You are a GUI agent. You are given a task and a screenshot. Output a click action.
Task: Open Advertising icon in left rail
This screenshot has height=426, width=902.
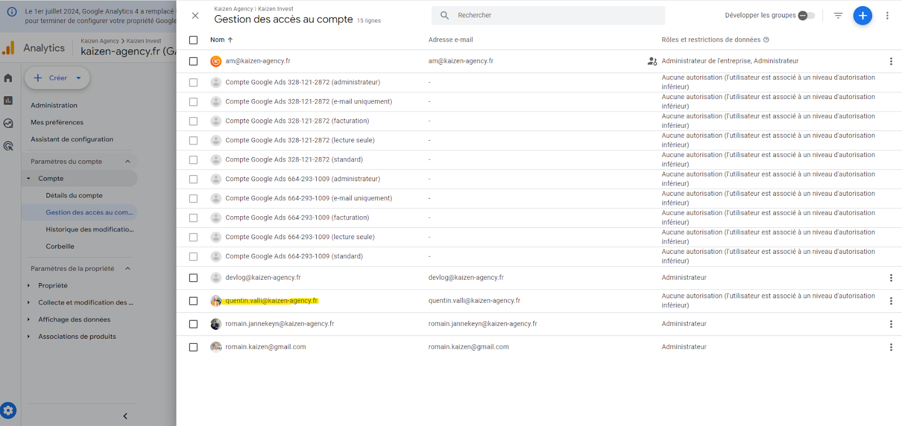[x=8, y=146]
